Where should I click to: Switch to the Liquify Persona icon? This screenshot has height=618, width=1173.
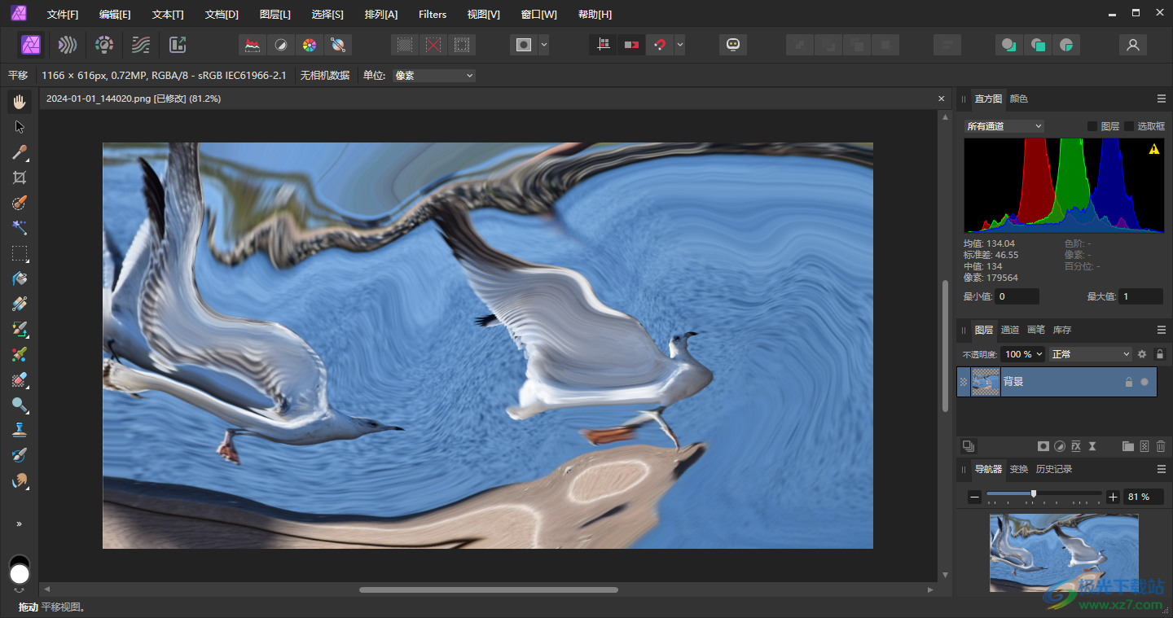(x=68, y=45)
